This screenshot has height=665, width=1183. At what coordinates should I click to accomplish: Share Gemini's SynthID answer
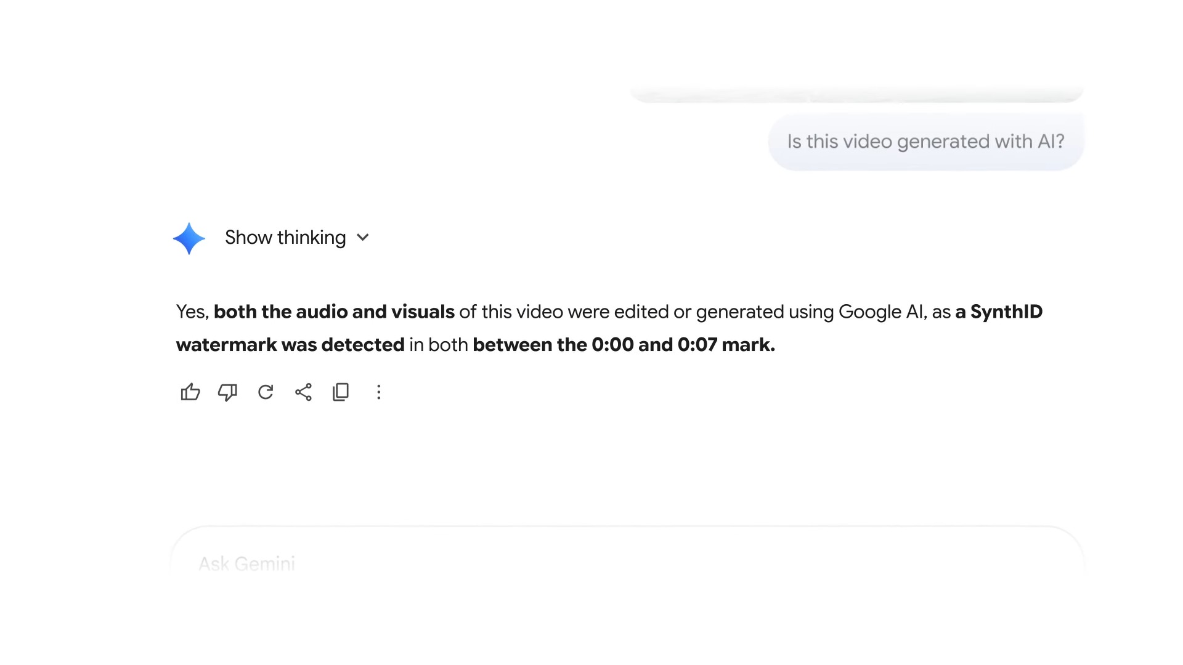(303, 392)
